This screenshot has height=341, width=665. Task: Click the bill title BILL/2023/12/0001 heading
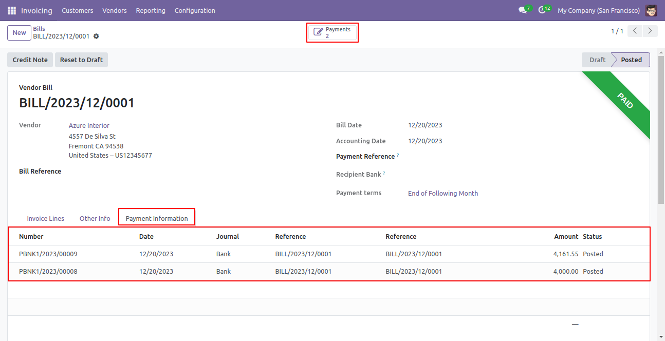click(77, 103)
